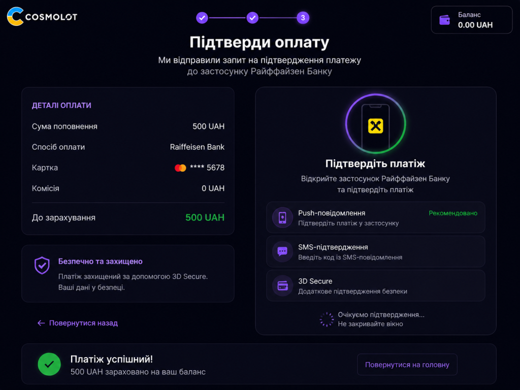
Task: Click the Рекомендовано label
Action: click(453, 213)
